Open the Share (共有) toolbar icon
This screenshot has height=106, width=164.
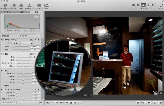(x=46, y=5)
